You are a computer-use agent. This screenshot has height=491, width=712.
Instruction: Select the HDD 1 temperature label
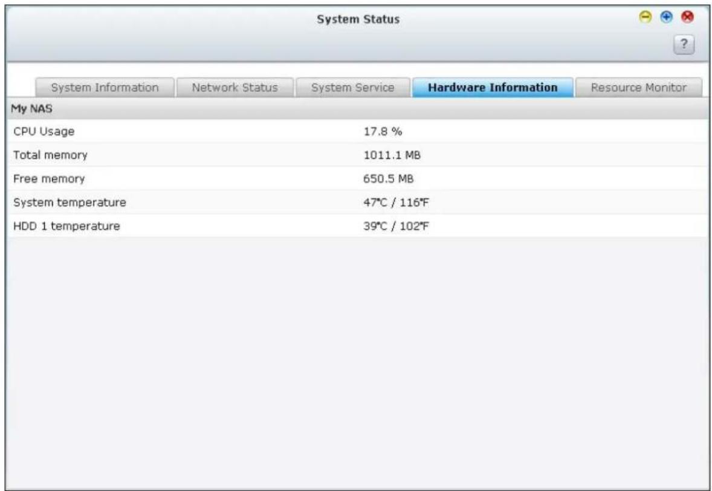point(66,226)
